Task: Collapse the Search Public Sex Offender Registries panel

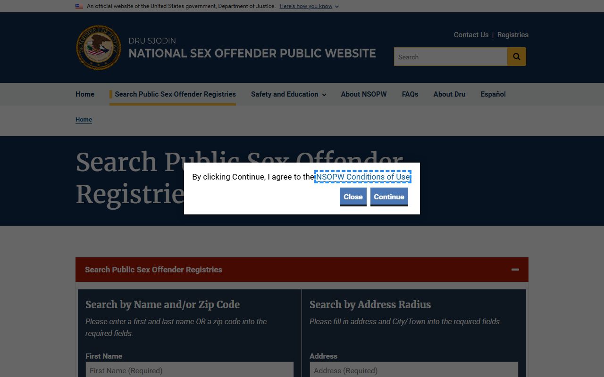Action: (x=515, y=270)
